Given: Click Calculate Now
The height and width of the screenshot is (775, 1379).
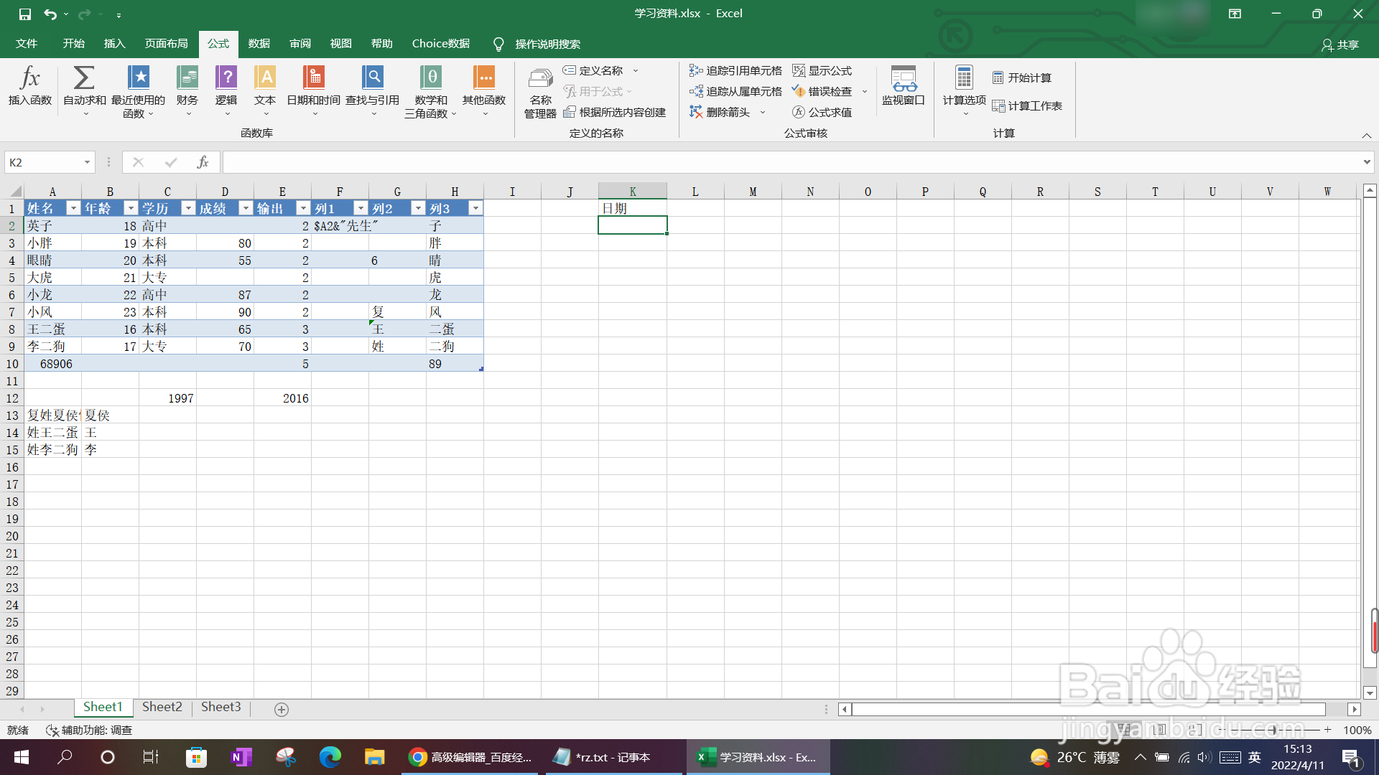Looking at the screenshot, I should [1021, 77].
